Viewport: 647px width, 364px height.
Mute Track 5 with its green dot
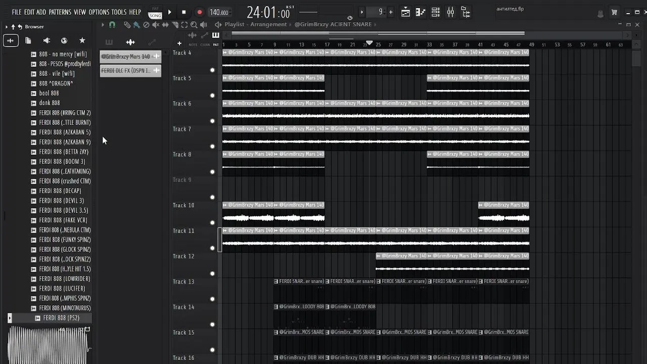[x=212, y=96]
